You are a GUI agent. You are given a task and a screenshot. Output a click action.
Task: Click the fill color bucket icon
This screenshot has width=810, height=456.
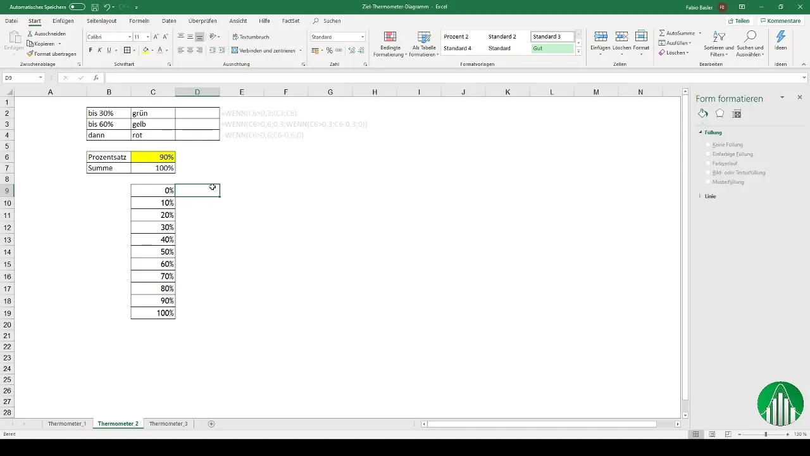(x=146, y=50)
